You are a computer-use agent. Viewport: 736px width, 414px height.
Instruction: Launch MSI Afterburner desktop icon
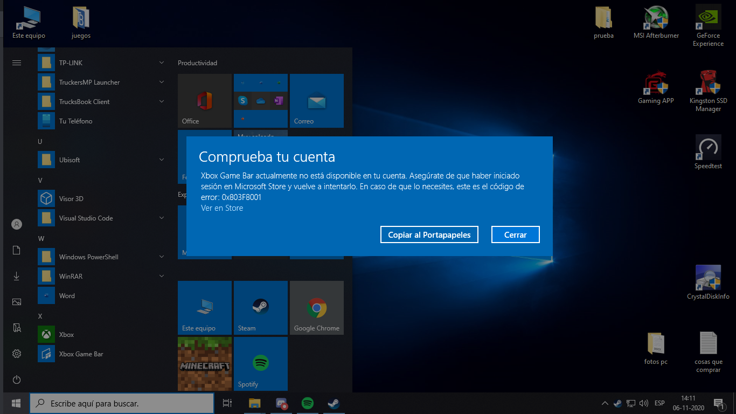point(656,23)
